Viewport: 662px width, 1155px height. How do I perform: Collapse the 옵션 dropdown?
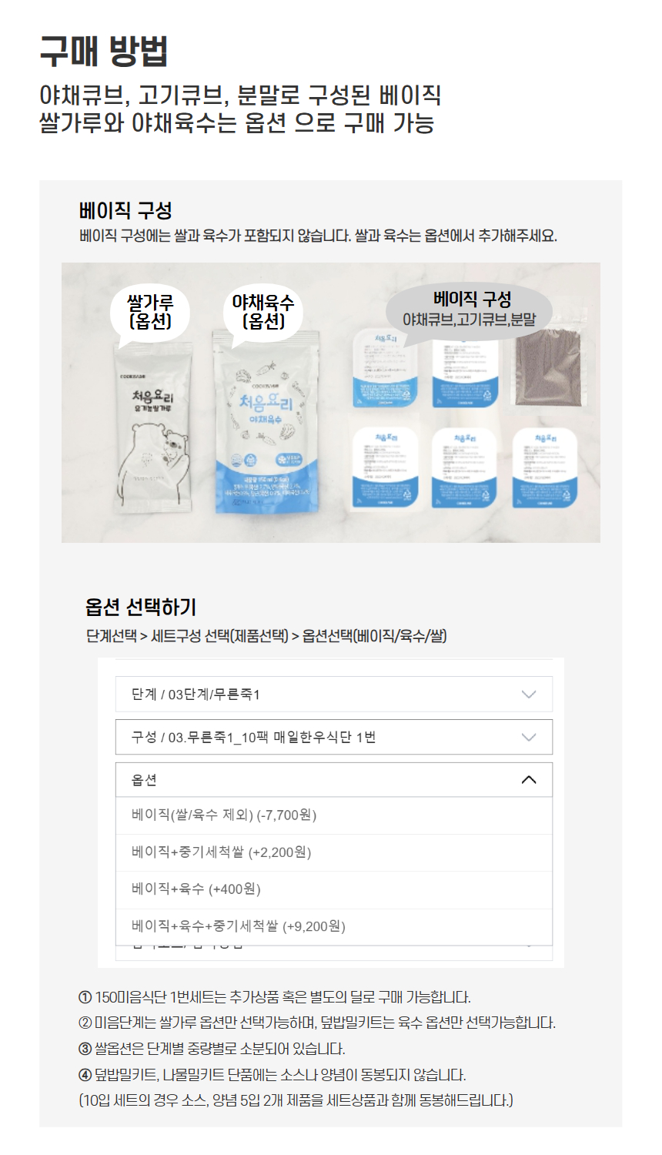pos(334,779)
